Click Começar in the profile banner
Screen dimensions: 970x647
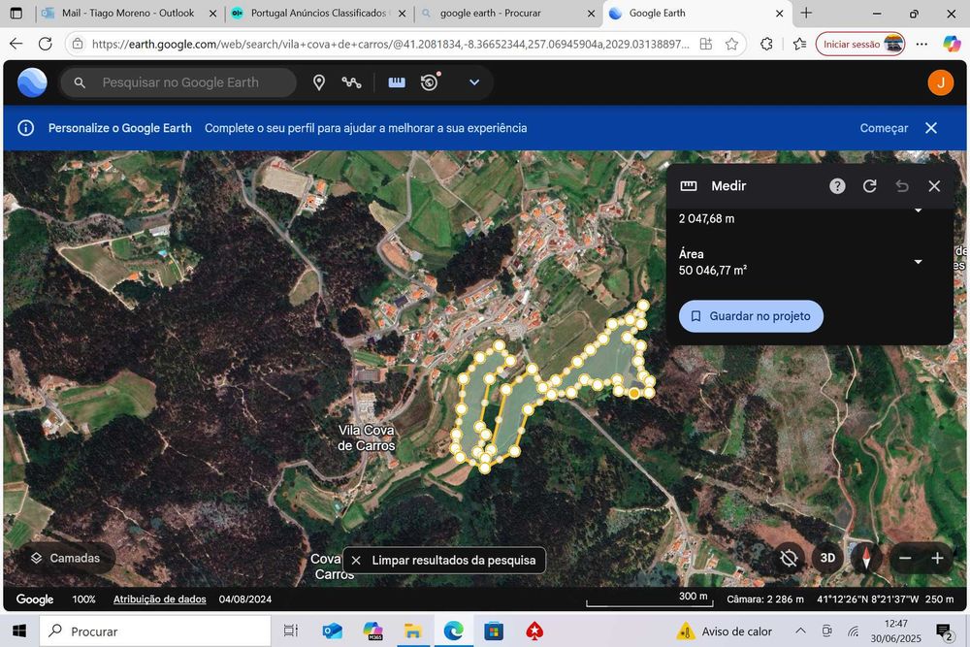click(884, 128)
